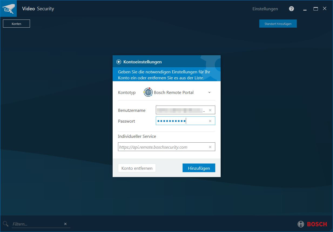333x232 pixels.
Task: Click the magnifier icon next to Filtern
Action: [x=5, y=224]
